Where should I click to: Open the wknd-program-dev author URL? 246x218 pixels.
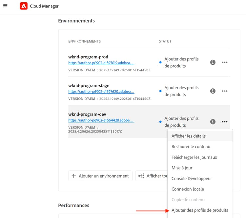pos(101,120)
